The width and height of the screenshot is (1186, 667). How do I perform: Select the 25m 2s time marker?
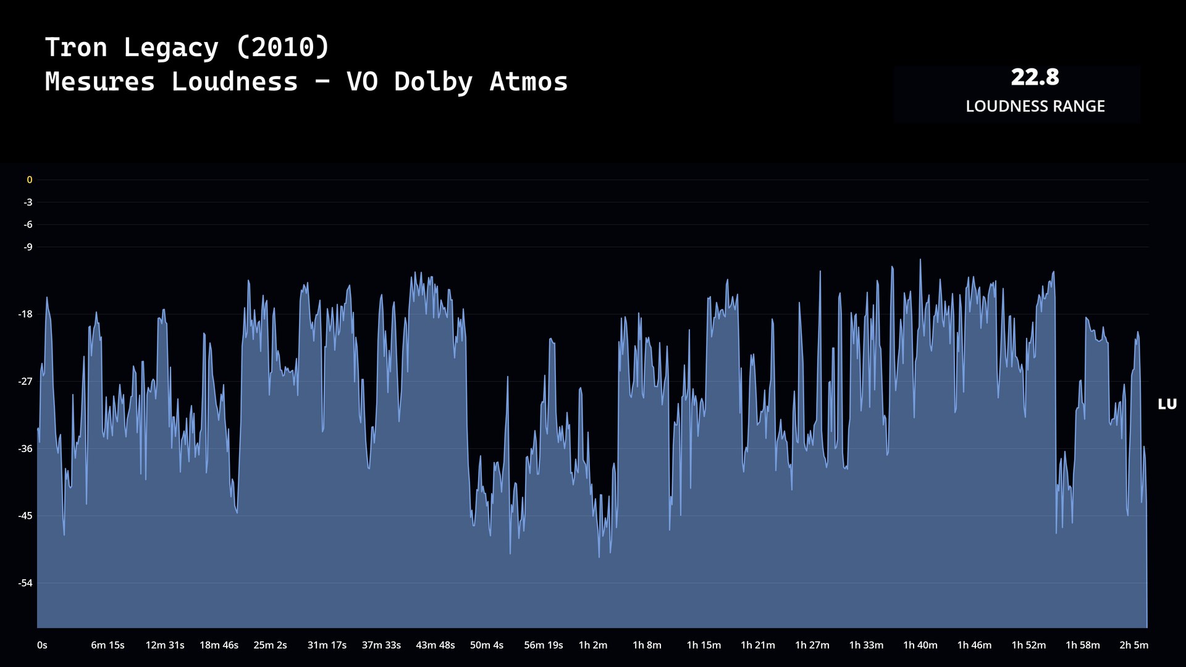pyautogui.click(x=270, y=645)
